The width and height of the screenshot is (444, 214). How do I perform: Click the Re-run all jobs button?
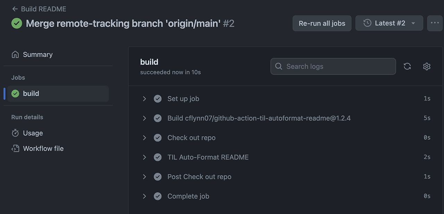click(x=322, y=23)
